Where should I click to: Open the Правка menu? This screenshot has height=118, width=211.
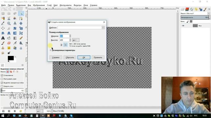coord(11,5)
